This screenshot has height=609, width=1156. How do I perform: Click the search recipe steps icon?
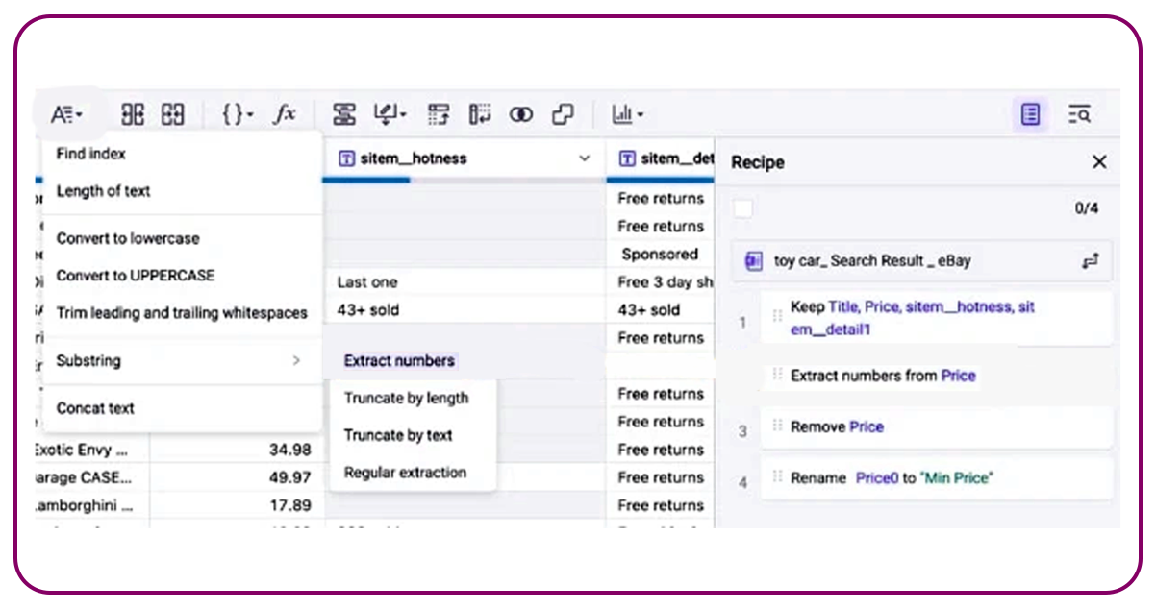coord(1079,115)
